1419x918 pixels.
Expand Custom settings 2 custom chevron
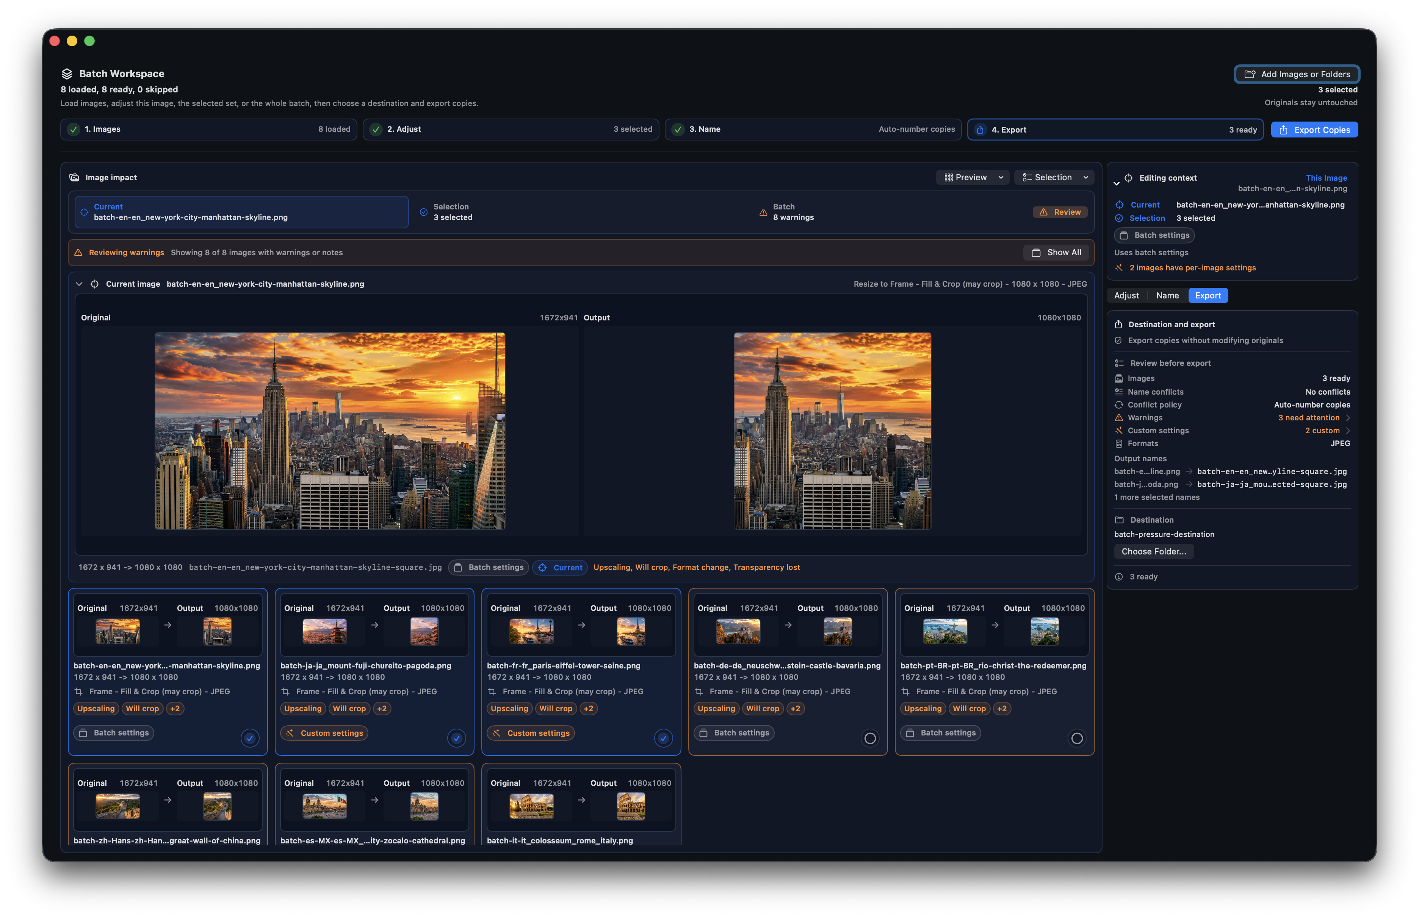(1348, 431)
